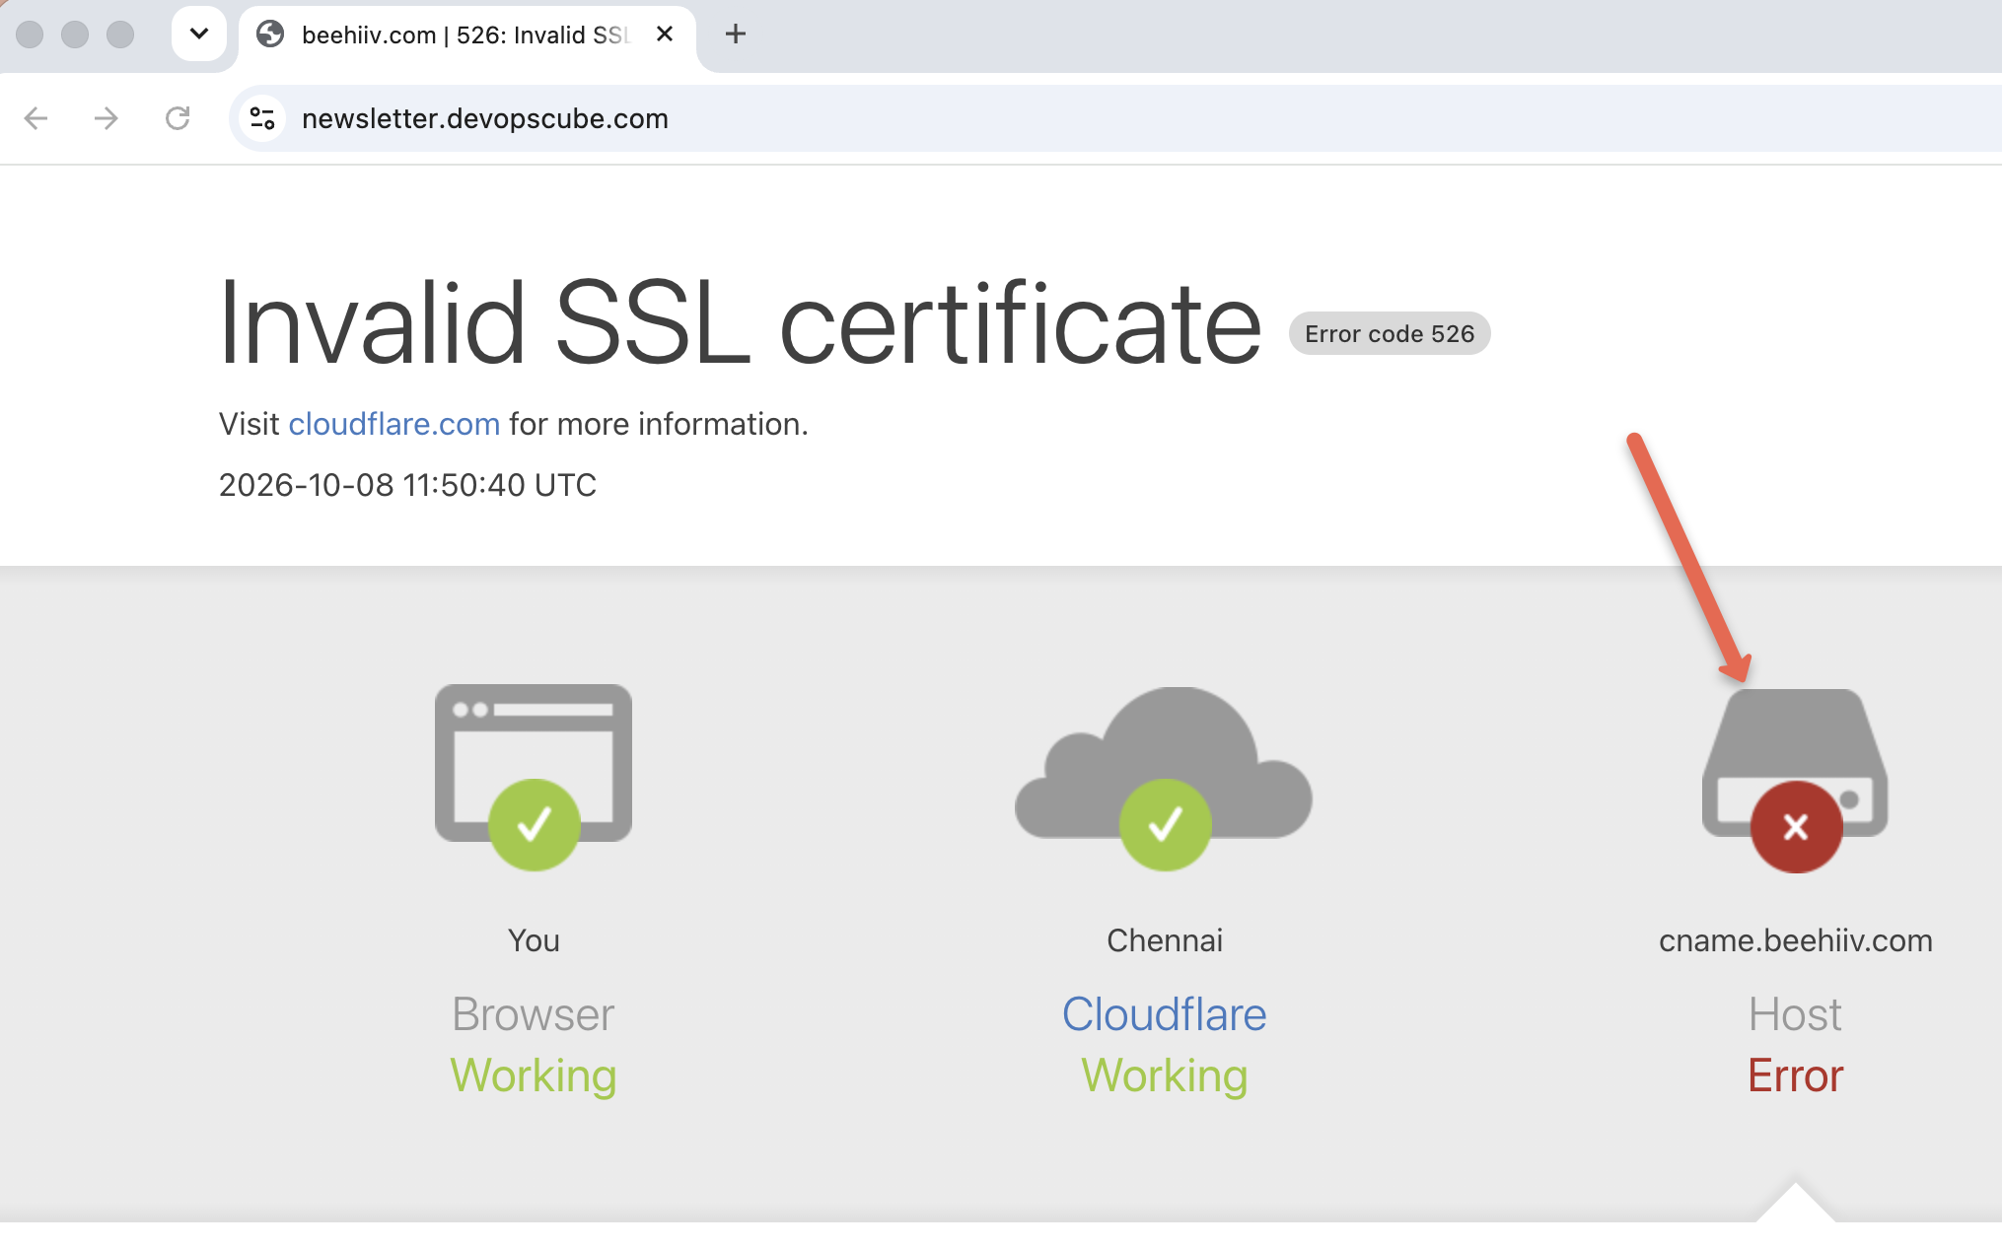The width and height of the screenshot is (2002, 1248).
Task: Click the gray Browser label
Action: click(x=534, y=1014)
